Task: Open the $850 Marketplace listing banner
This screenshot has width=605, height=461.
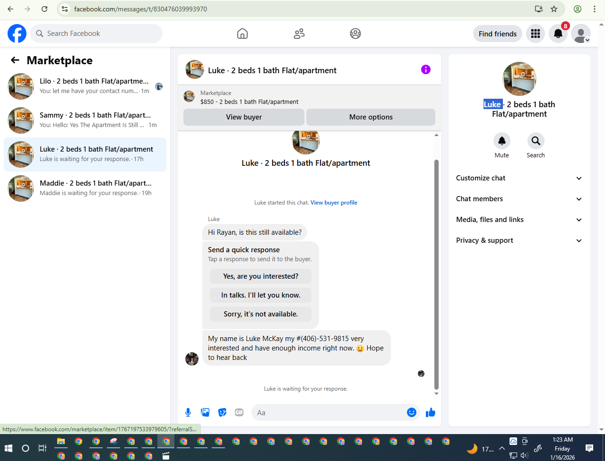Action: click(x=309, y=97)
